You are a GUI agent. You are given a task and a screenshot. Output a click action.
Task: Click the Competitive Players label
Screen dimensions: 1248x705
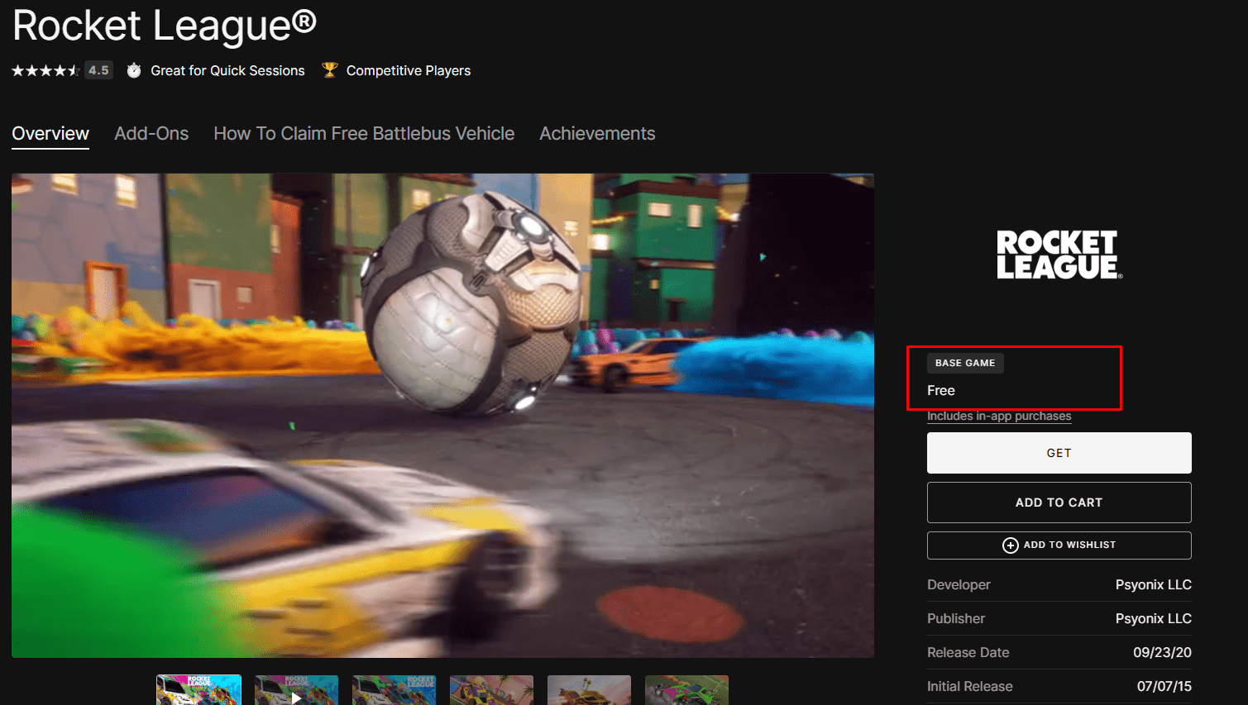(409, 71)
